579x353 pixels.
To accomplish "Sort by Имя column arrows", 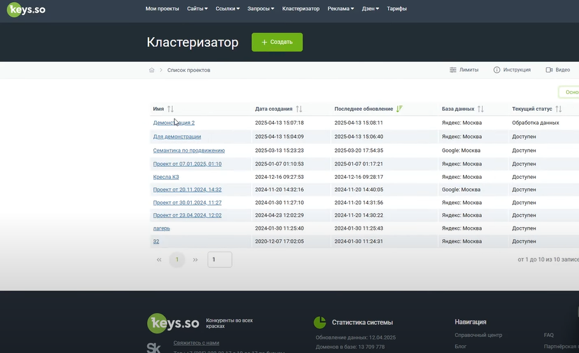I will click(170, 109).
